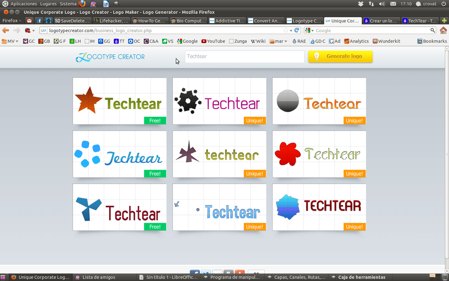The width and height of the screenshot is (449, 281).
Task: Open the Firefox menu dropdown
Action: tap(12, 21)
